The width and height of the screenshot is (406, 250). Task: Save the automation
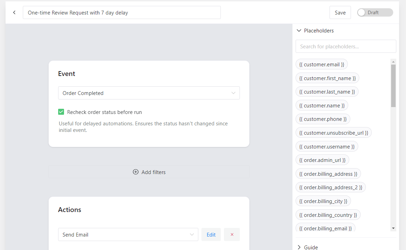[x=340, y=12]
